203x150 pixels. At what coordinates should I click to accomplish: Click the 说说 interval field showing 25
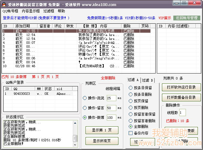[x=112, y=98]
